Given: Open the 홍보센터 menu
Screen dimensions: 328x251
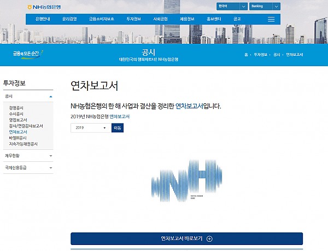Looking at the screenshot, I should pos(214,19).
